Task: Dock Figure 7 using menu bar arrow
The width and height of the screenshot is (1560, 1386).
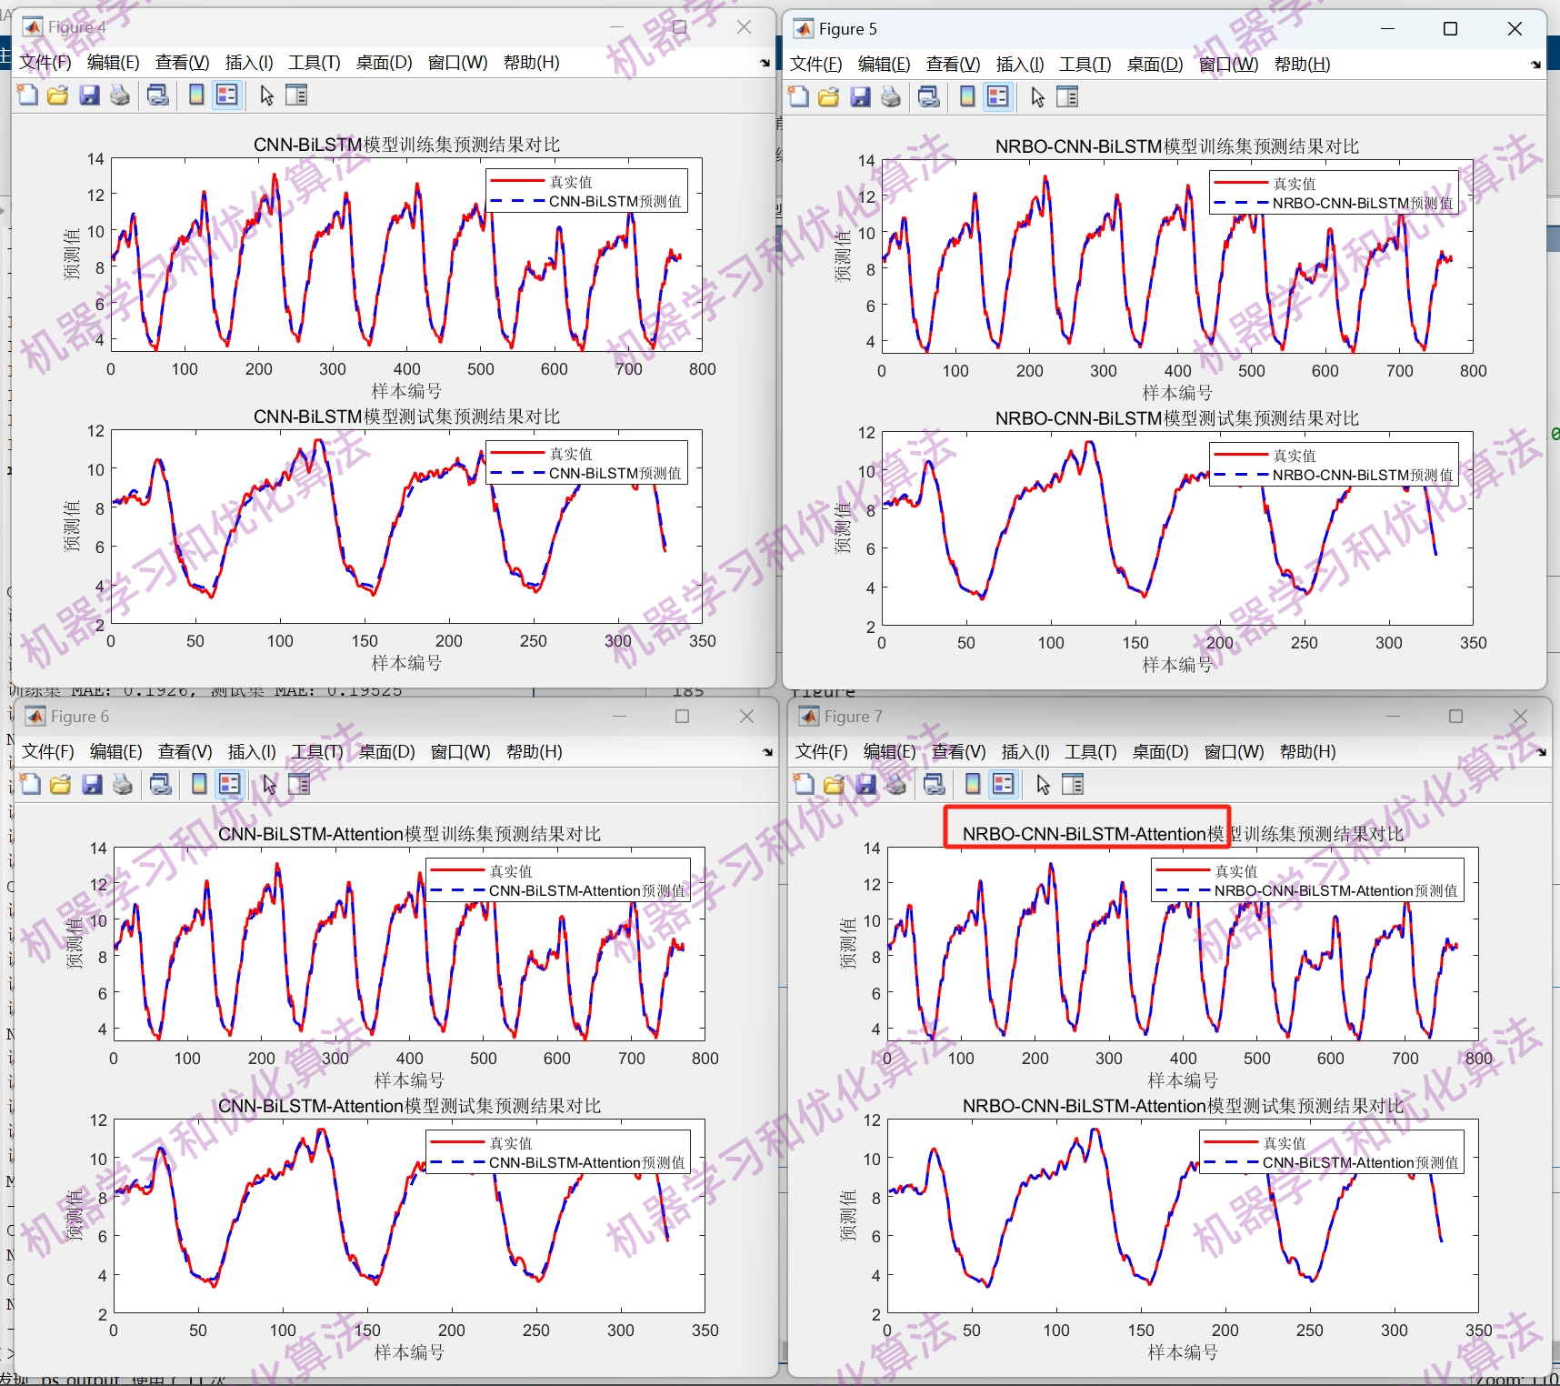Action: click(1541, 752)
